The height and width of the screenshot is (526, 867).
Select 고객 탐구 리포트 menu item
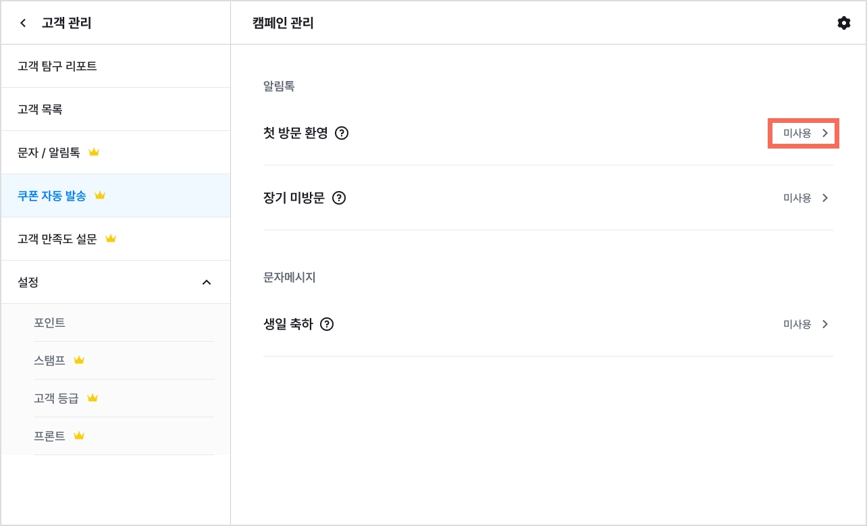click(115, 66)
